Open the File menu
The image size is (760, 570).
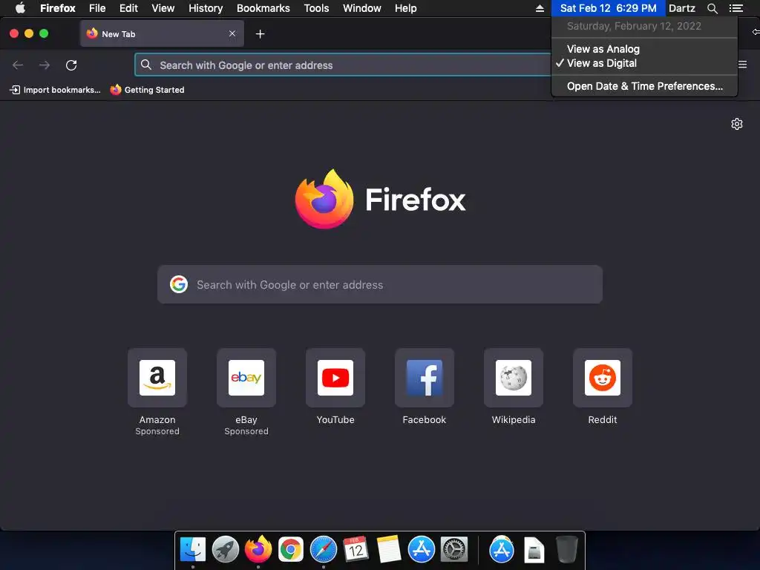point(97,8)
